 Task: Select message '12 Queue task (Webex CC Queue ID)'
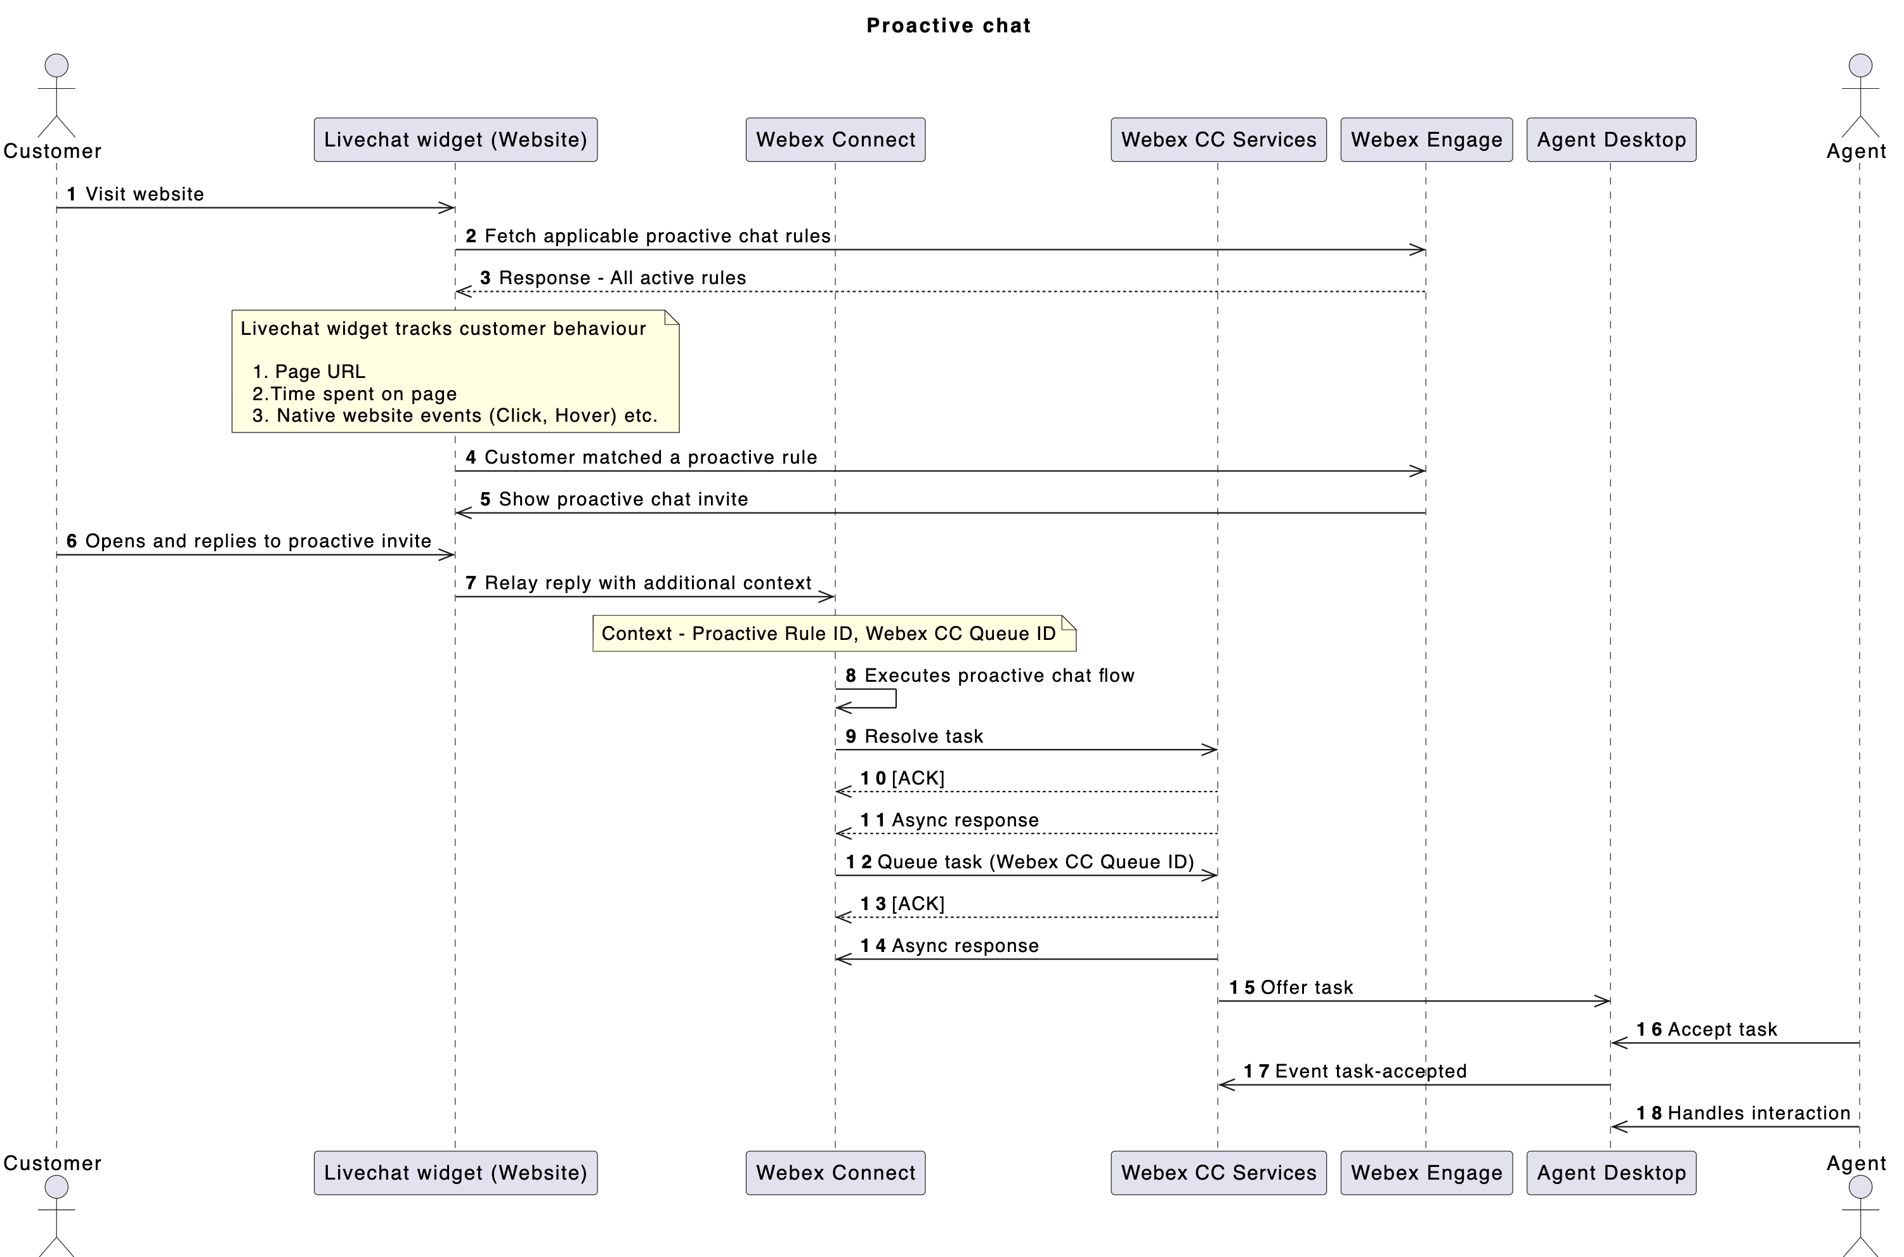click(x=1020, y=862)
